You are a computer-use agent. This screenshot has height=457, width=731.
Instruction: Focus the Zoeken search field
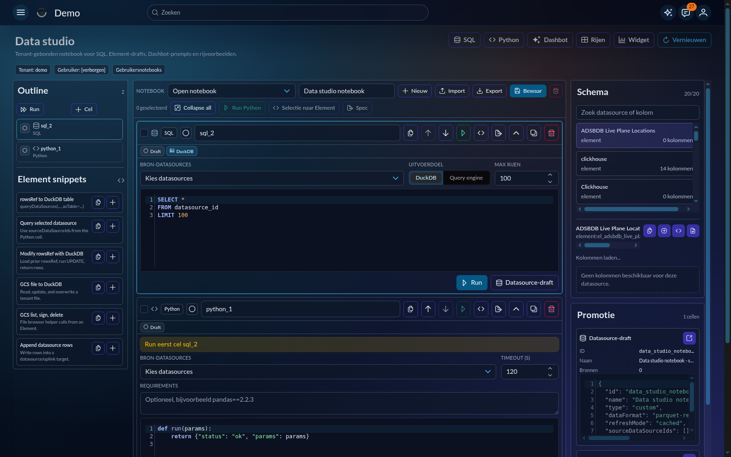point(287,12)
